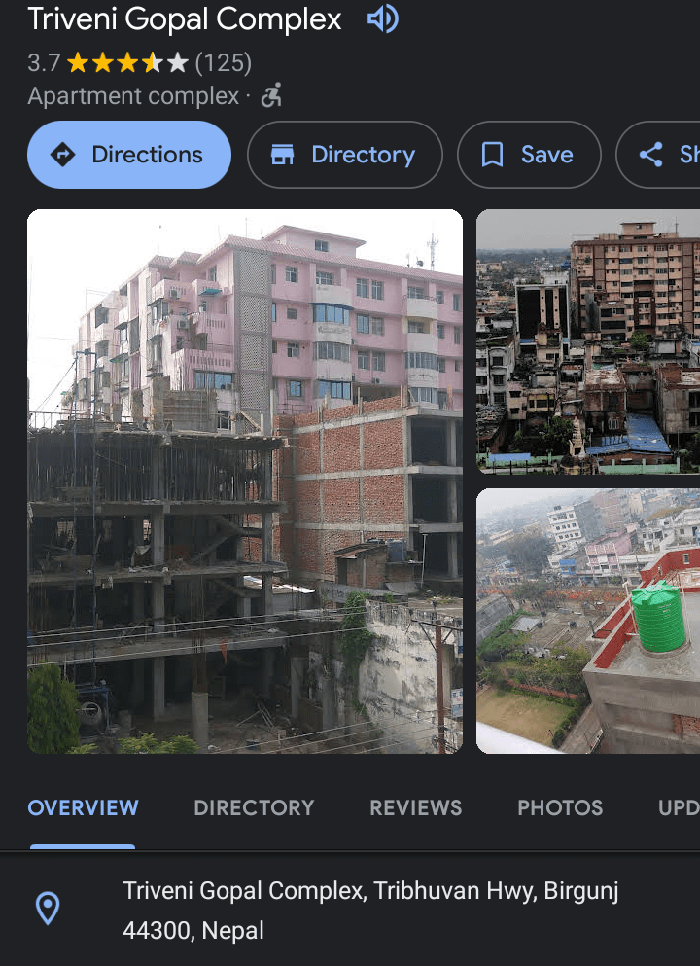Screen dimensions: 700x966
Task: Switch to the Directory tab
Action: tap(254, 807)
